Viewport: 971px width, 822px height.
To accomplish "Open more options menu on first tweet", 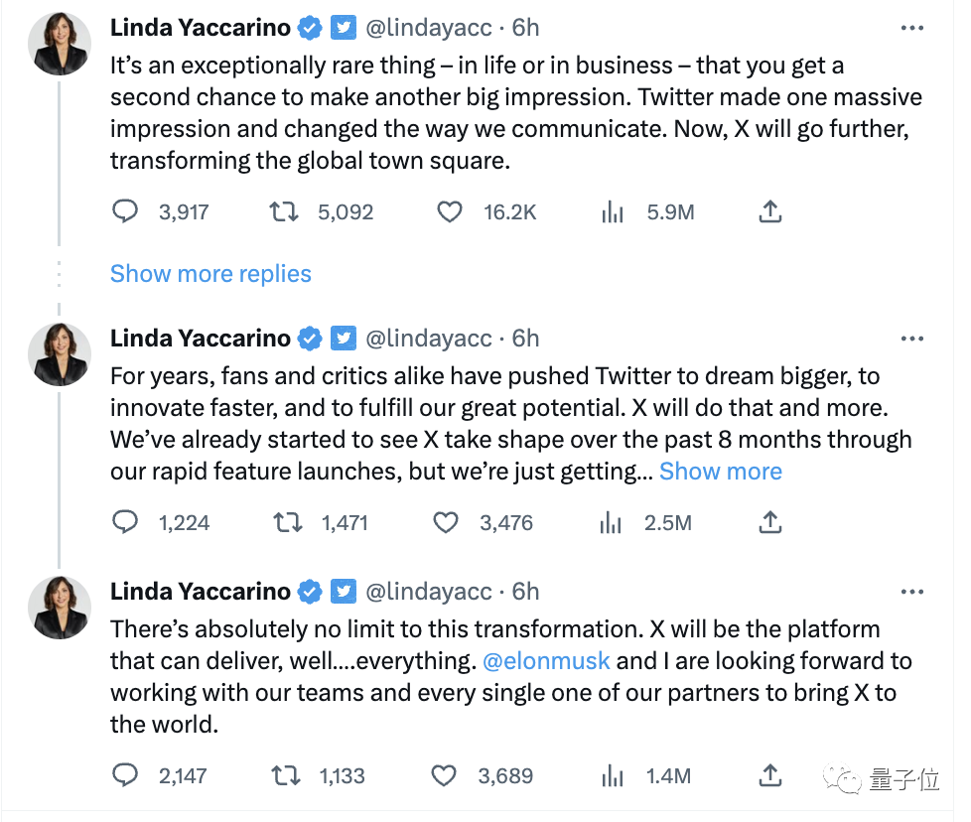I will (911, 29).
